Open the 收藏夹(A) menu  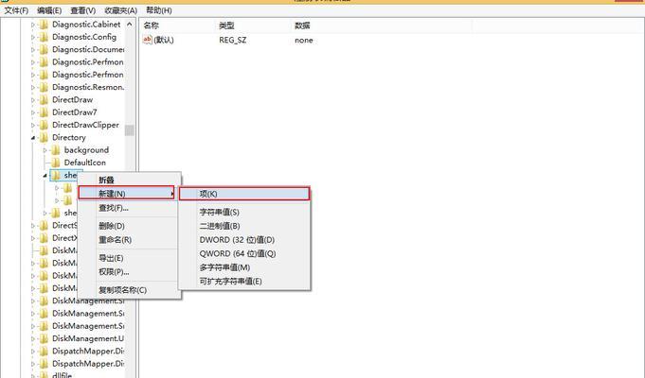(120, 10)
